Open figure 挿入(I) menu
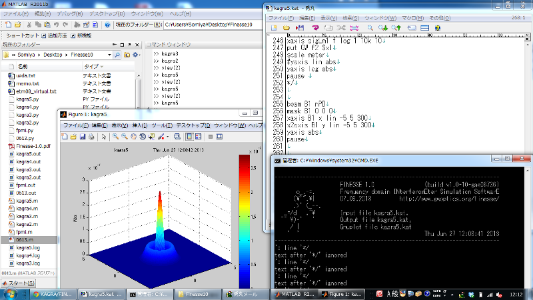The width and height of the screenshot is (533, 300). coord(140,125)
